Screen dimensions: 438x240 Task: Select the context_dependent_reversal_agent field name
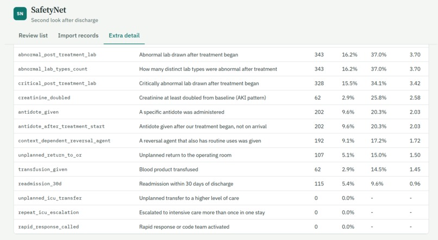(64, 141)
